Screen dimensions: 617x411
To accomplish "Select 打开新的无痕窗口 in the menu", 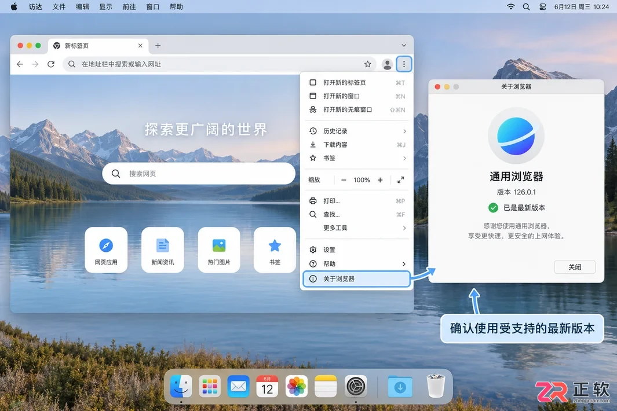I will [x=356, y=110].
